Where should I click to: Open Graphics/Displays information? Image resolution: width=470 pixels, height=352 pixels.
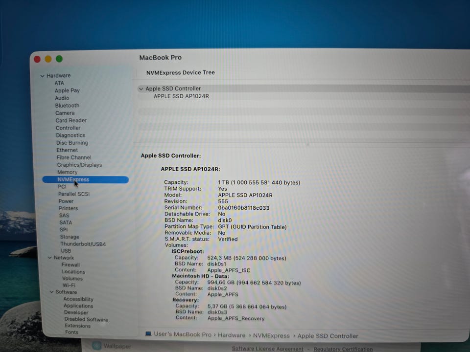(79, 165)
